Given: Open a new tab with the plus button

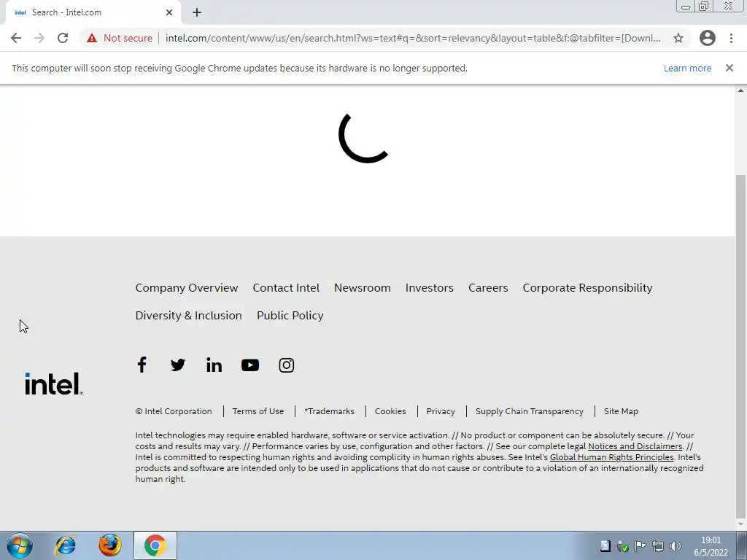Looking at the screenshot, I should tap(197, 12).
